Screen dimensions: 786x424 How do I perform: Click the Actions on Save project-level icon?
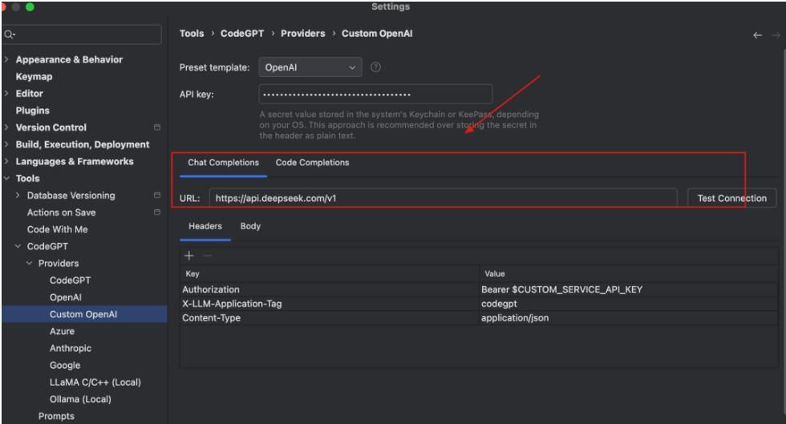click(x=157, y=212)
